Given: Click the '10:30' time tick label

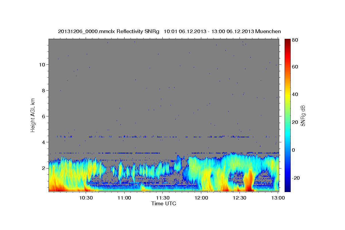Looking at the screenshot, I should [86, 198].
